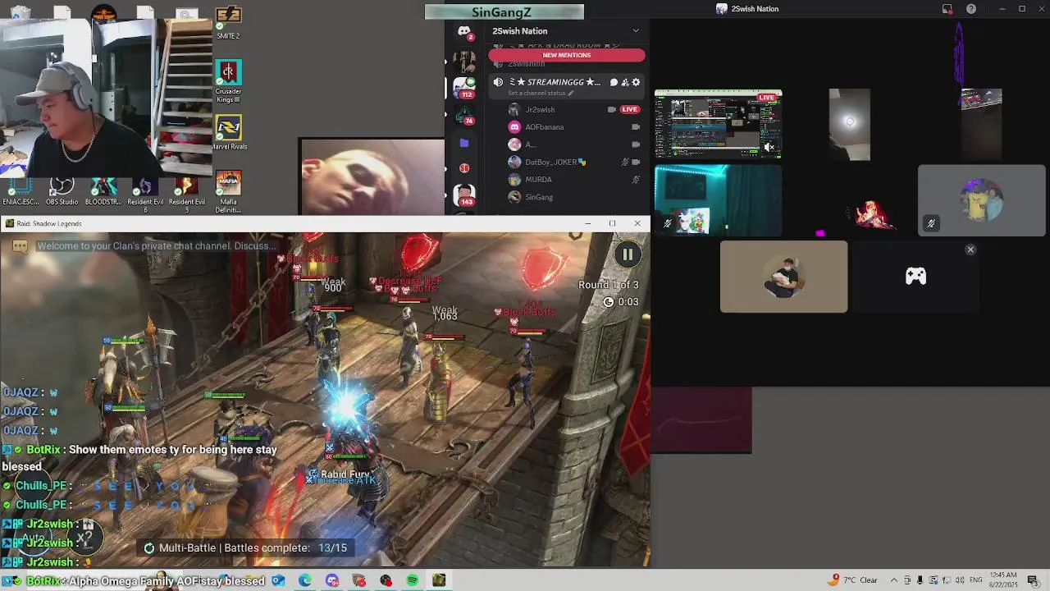Focus the teal room camera tile
Viewport: 1050px width, 591px height.
click(718, 200)
